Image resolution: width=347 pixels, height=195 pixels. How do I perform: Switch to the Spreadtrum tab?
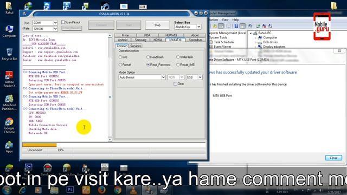coord(196,40)
